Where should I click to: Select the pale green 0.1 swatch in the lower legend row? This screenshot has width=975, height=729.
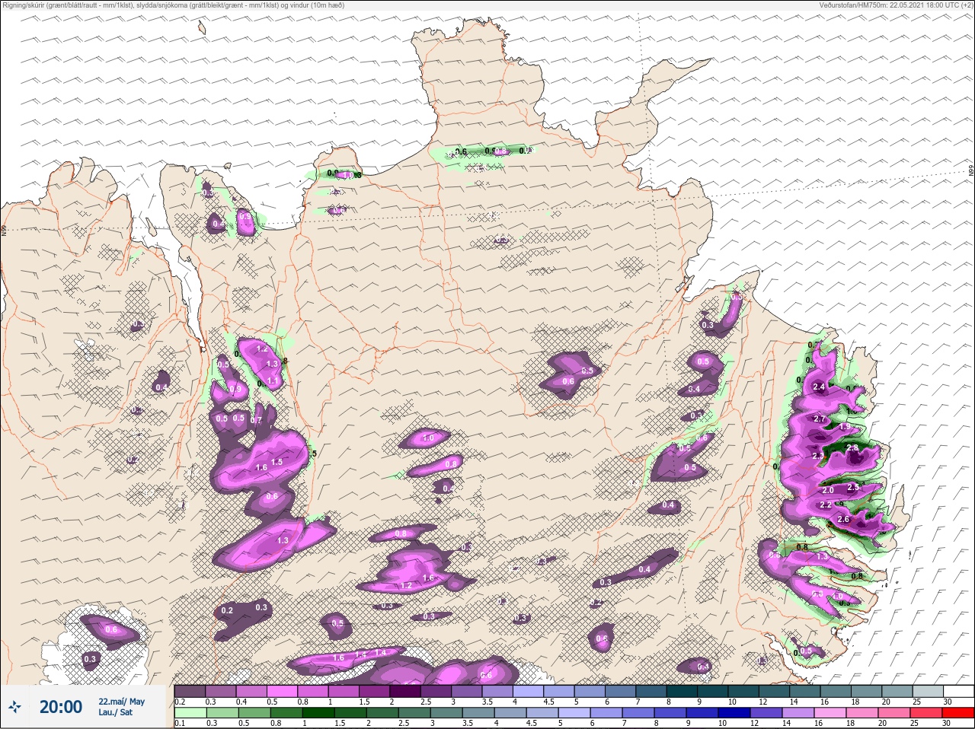190,713
